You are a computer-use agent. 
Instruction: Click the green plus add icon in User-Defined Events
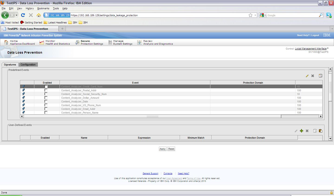pyautogui.click(x=301, y=131)
